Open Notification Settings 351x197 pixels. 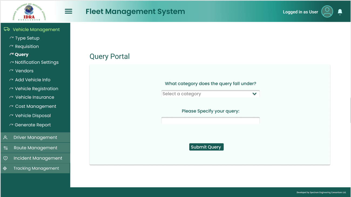pos(37,62)
